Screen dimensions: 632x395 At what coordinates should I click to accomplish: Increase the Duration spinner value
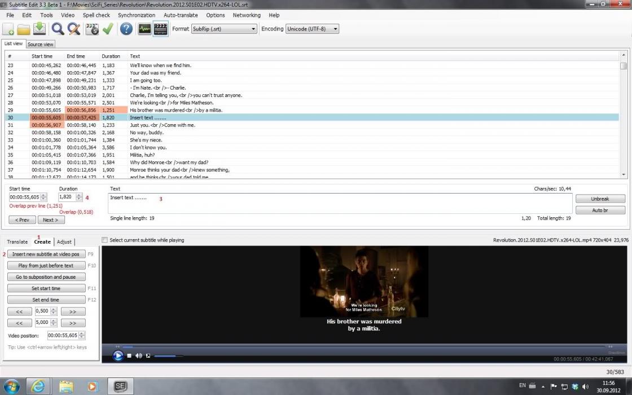tap(80, 195)
